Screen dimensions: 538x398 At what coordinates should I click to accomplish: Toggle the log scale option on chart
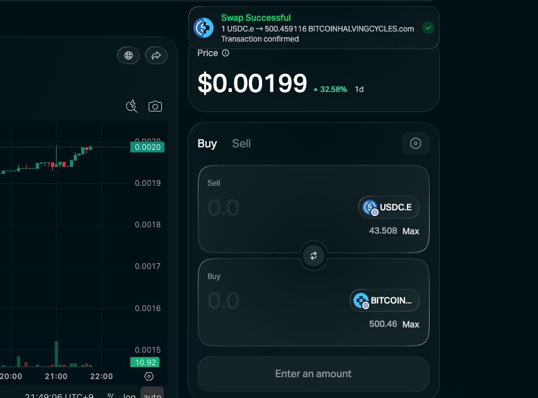(x=129, y=395)
